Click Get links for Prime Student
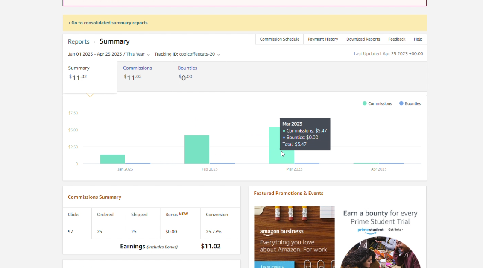This screenshot has width=483, height=268. point(395,230)
